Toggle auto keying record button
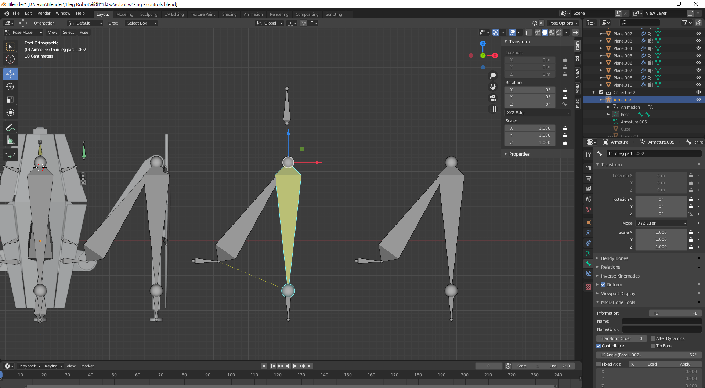Viewport: 705px width, 388px height. point(264,366)
